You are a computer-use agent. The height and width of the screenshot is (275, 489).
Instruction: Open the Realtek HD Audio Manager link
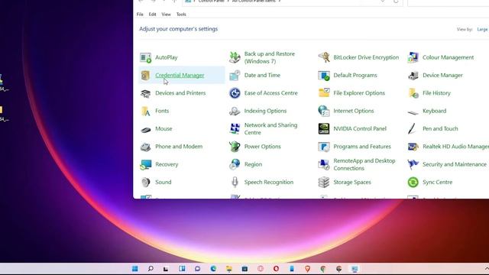(x=455, y=147)
